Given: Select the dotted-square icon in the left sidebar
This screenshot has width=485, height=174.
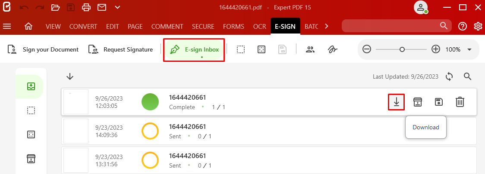Looking at the screenshot, I should (31, 134).
